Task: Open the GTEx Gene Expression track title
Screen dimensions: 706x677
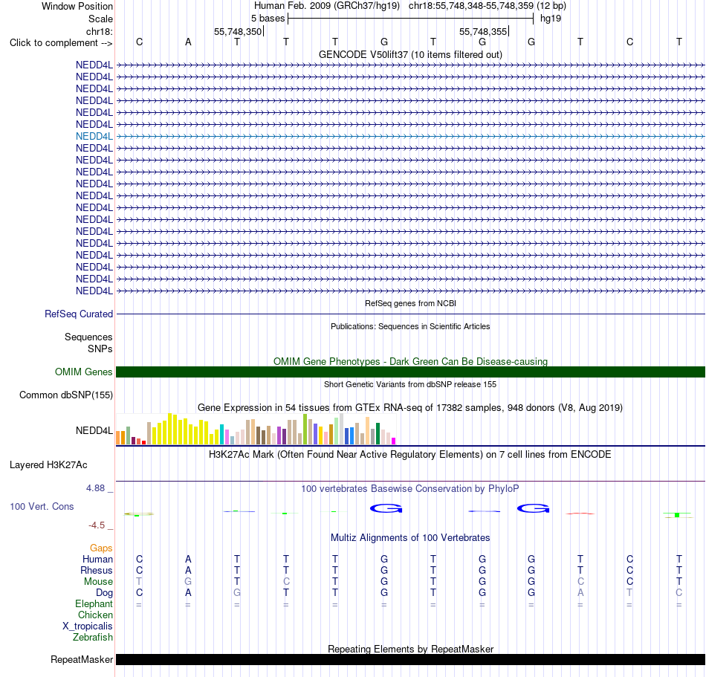Action: click(410, 408)
